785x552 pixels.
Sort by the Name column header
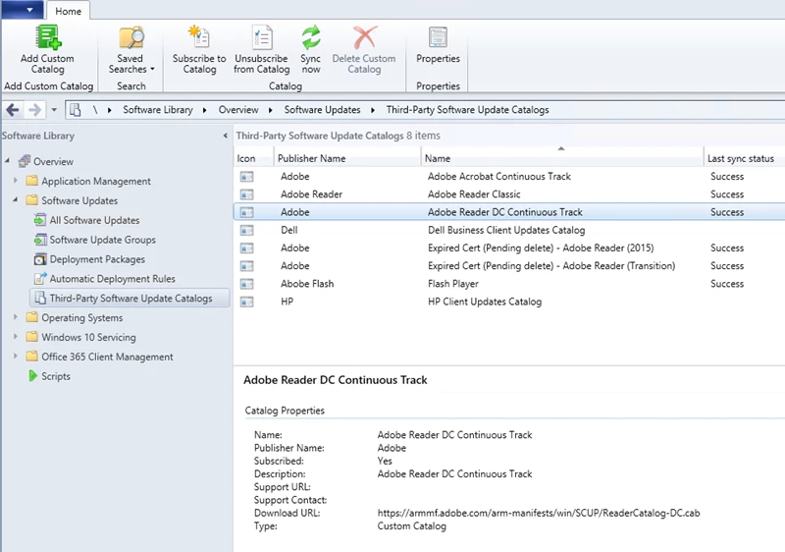coord(562,158)
